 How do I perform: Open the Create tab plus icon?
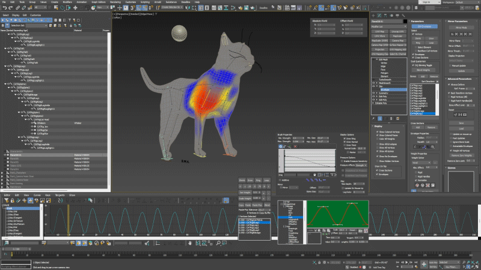(374, 14)
